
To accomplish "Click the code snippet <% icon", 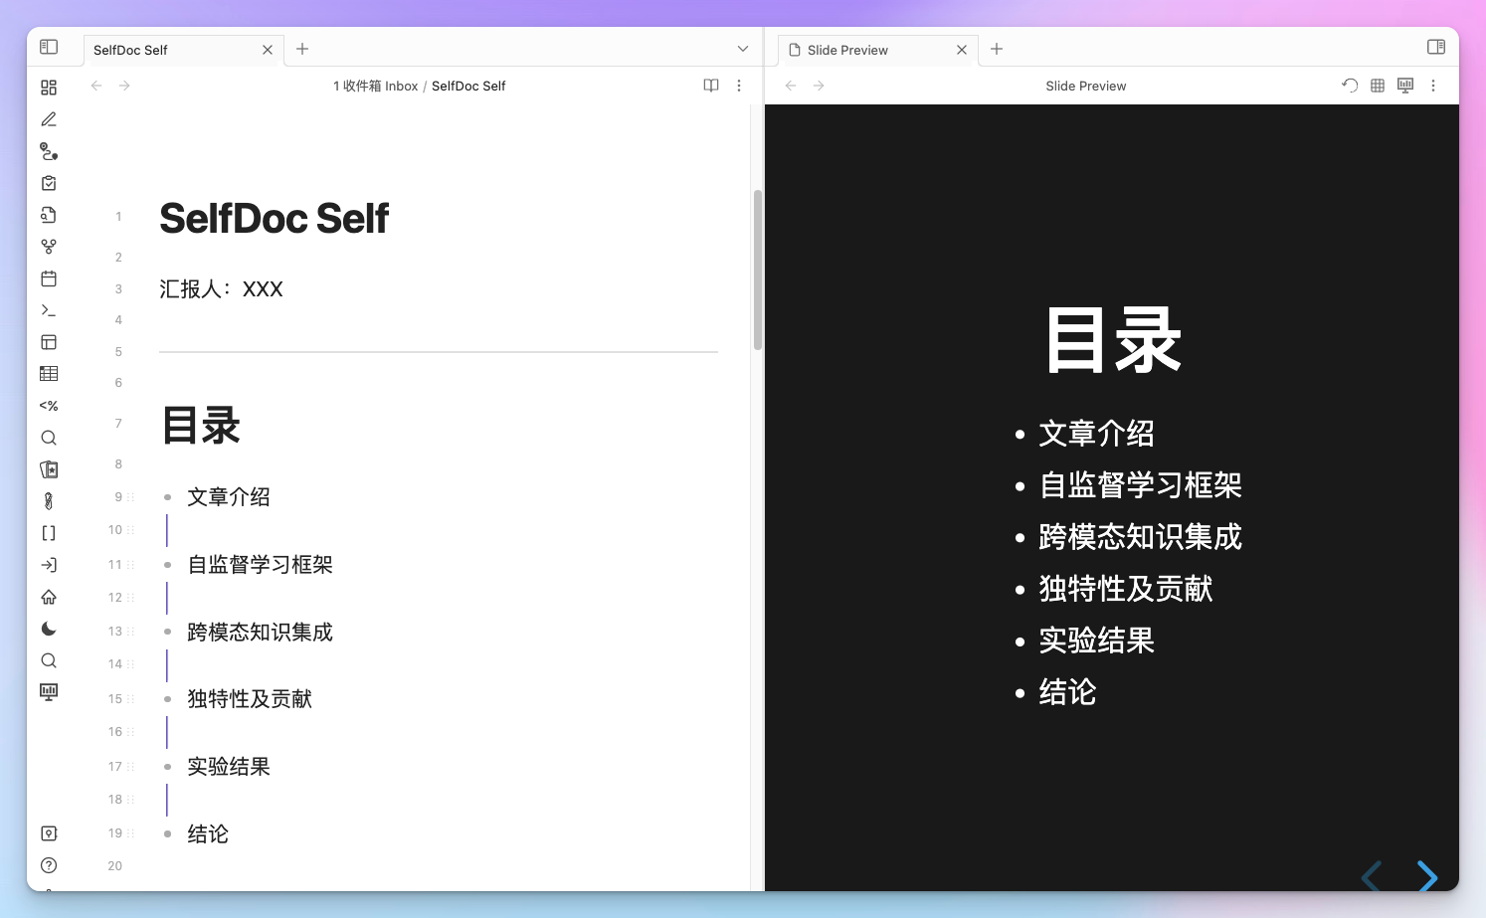I will pyautogui.click(x=49, y=405).
